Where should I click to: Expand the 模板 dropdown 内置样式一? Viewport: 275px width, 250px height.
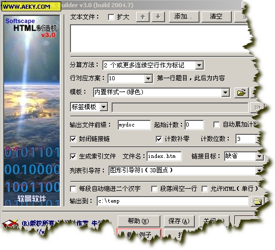pyautogui.click(x=225, y=93)
